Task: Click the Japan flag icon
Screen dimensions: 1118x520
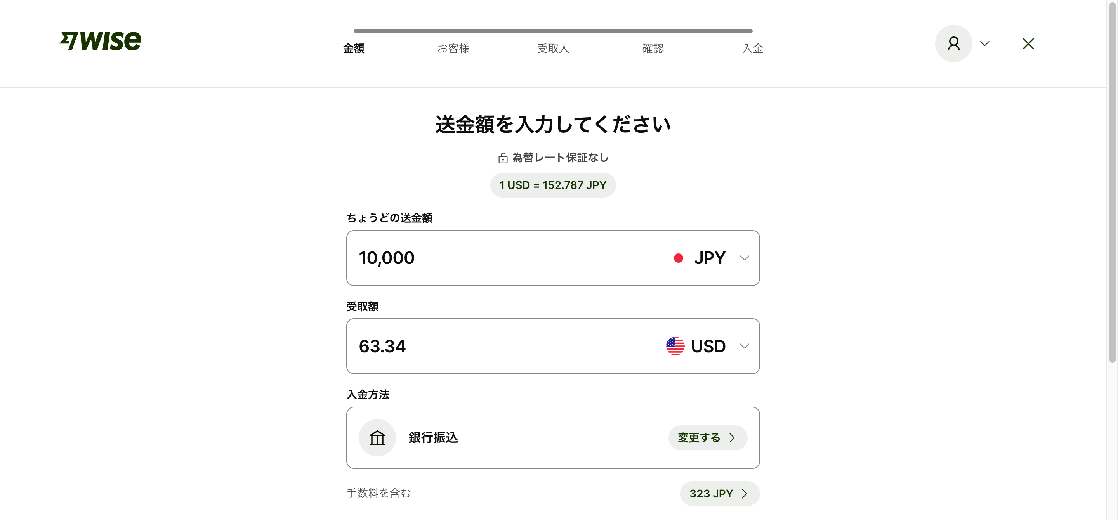Action: pos(678,258)
